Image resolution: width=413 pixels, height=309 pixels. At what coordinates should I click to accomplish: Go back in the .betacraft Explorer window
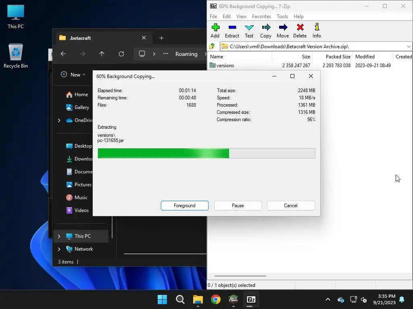point(63,54)
